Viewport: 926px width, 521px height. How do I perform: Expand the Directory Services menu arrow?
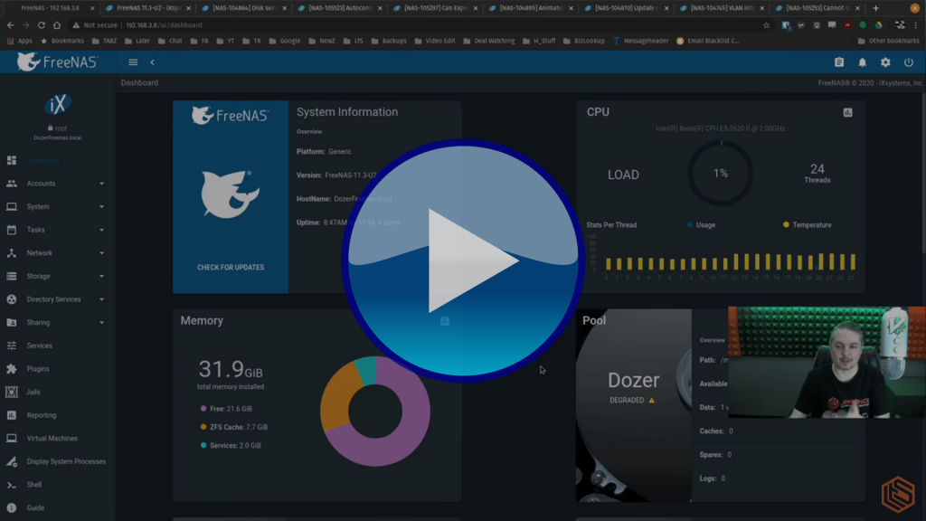click(101, 299)
